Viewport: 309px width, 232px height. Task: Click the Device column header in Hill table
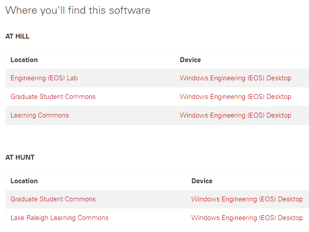(x=190, y=60)
